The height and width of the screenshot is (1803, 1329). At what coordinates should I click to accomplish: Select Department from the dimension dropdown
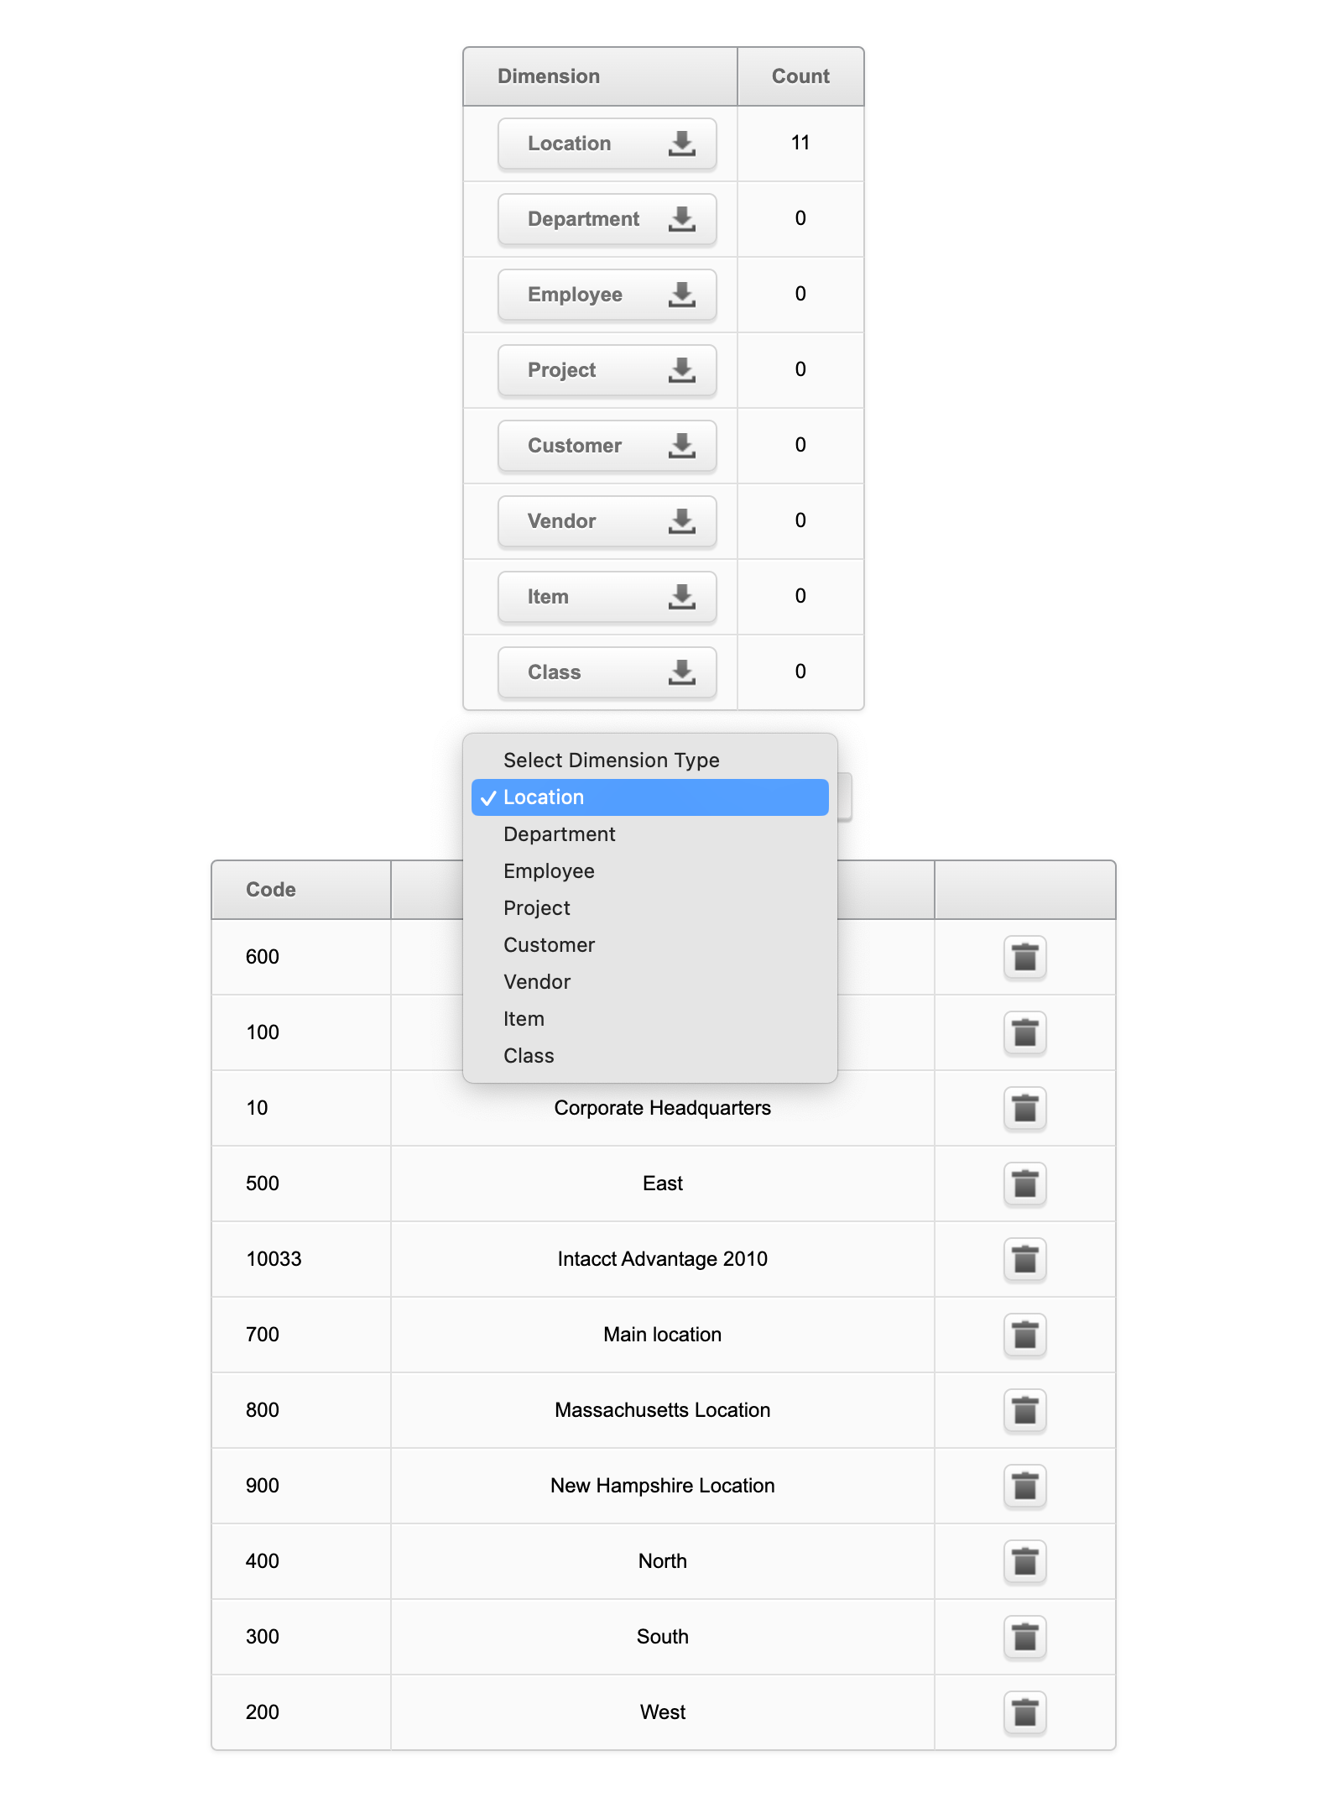[x=560, y=834]
